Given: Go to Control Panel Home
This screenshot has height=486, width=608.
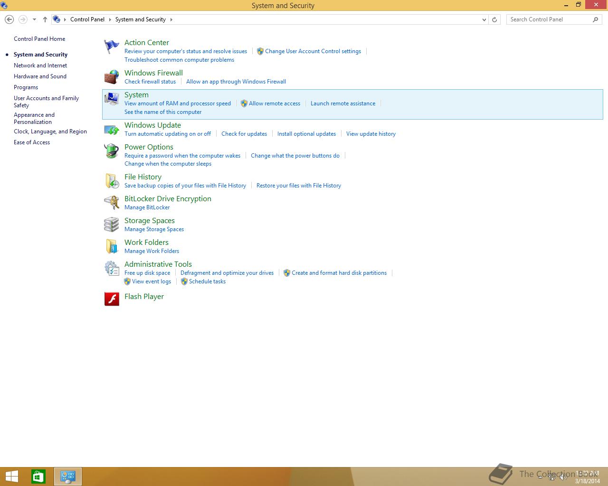Looking at the screenshot, I should pyautogui.click(x=39, y=39).
